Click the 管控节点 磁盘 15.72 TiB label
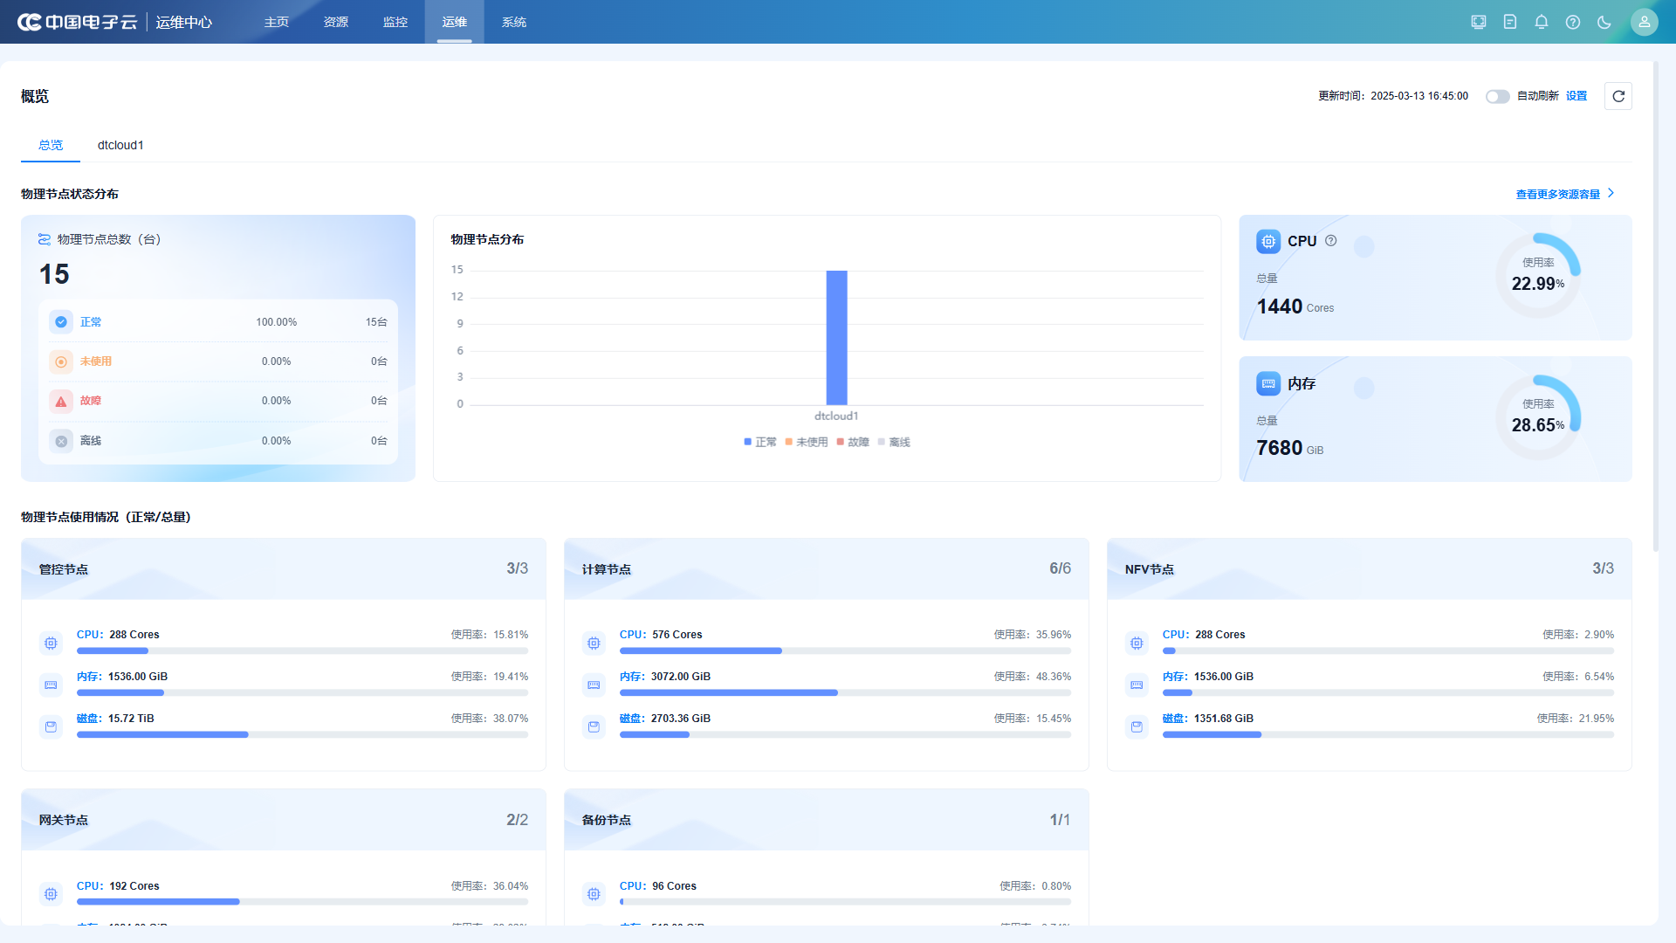1676x943 pixels. pyautogui.click(x=115, y=719)
